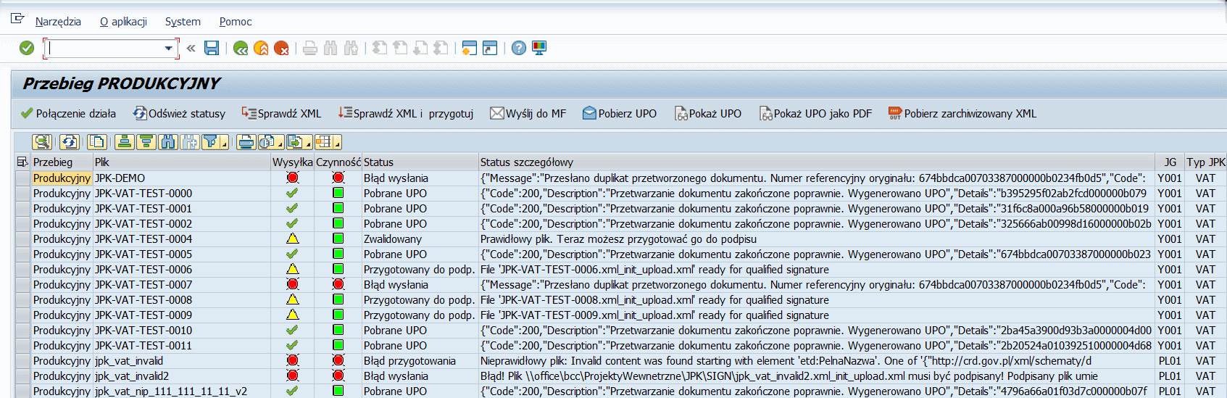Click the Wyślij do MF button
Viewport: 1227px width, 398px height.
[x=528, y=114]
